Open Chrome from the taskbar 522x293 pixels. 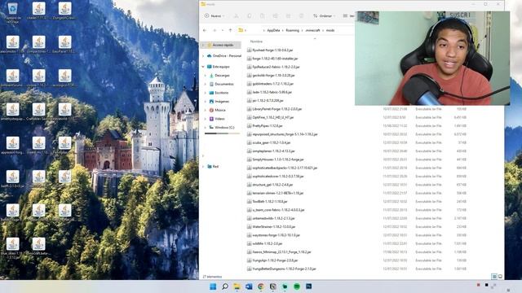click(x=261, y=286)
